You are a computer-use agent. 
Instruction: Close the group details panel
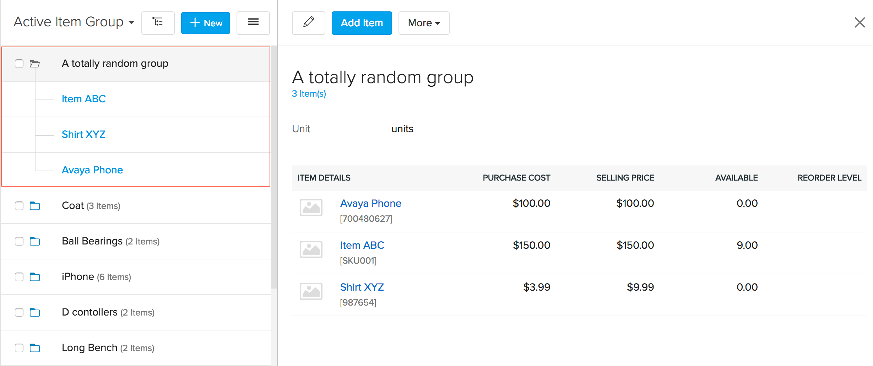(860, 23)
